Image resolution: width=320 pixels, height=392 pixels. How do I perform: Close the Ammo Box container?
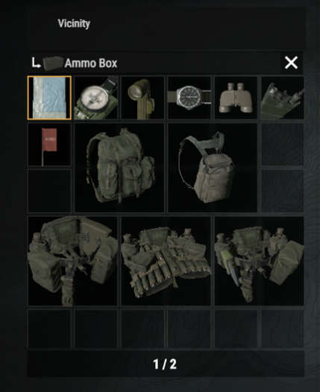[x=291, y=63]
